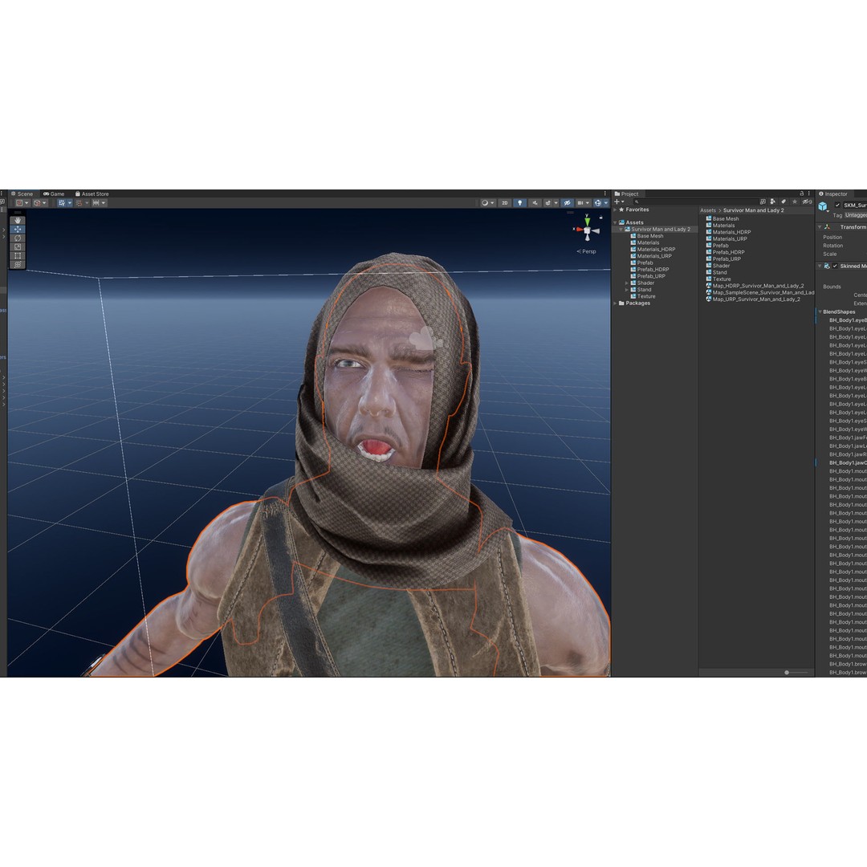Toggle Persp projection label under gizmo
Viewport: 867px width, 867px height.
[x=586, y=251]
